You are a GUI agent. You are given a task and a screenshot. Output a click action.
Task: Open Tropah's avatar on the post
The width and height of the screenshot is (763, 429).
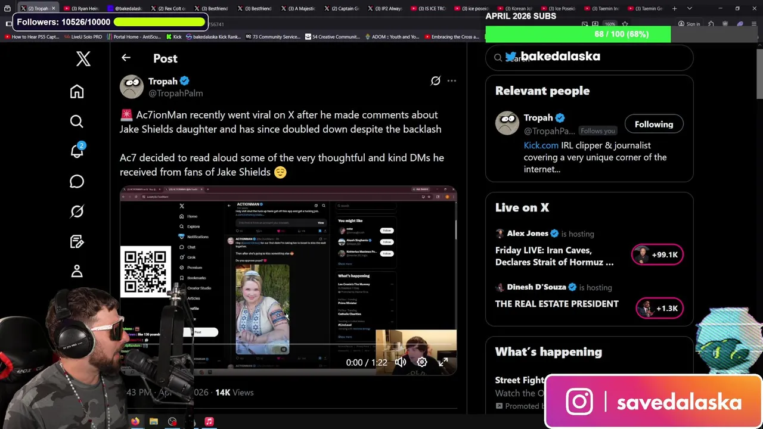132,87
